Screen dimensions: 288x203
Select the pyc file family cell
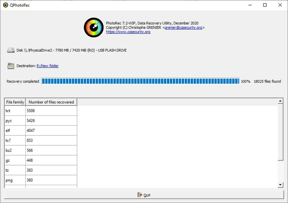pyautogui.click(x=15, y=121)
